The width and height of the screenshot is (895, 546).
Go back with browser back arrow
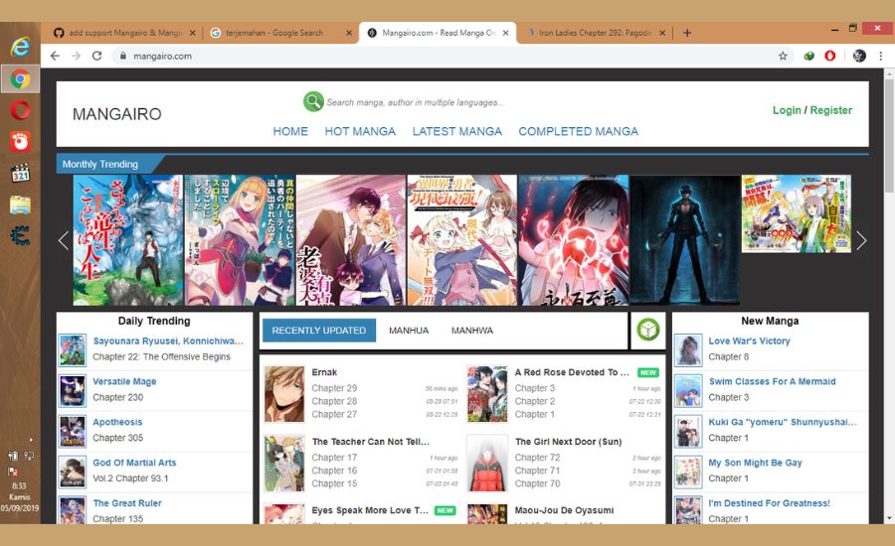point(55,56)
